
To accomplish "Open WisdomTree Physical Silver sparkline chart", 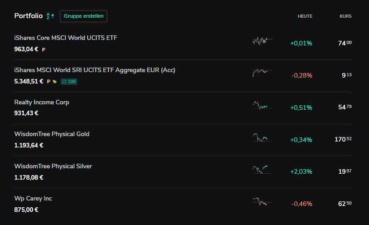I will [262, 169].
